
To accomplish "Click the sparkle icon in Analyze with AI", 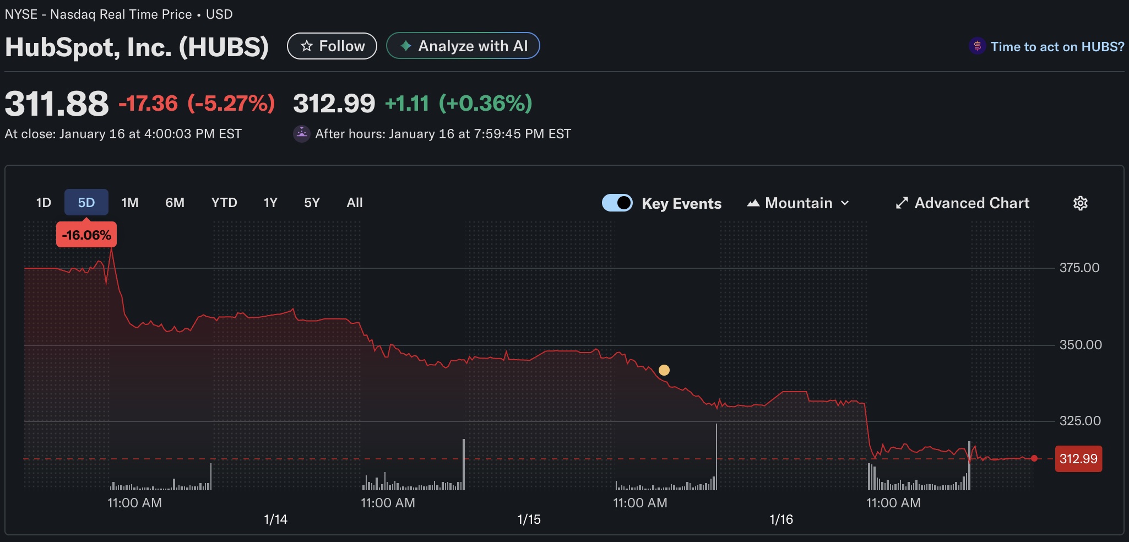I will (x=406, y=46).
